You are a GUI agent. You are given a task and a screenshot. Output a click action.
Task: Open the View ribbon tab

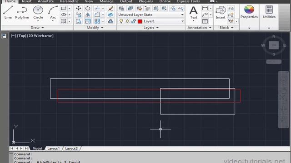pos(89,1)
